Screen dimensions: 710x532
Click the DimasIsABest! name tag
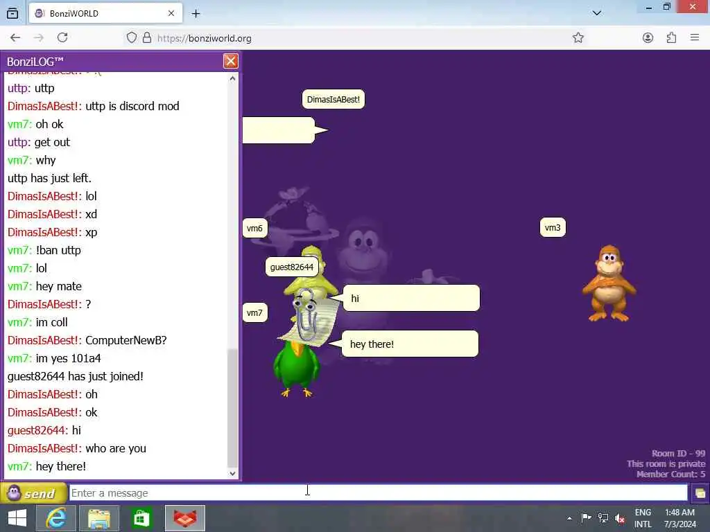334,100
